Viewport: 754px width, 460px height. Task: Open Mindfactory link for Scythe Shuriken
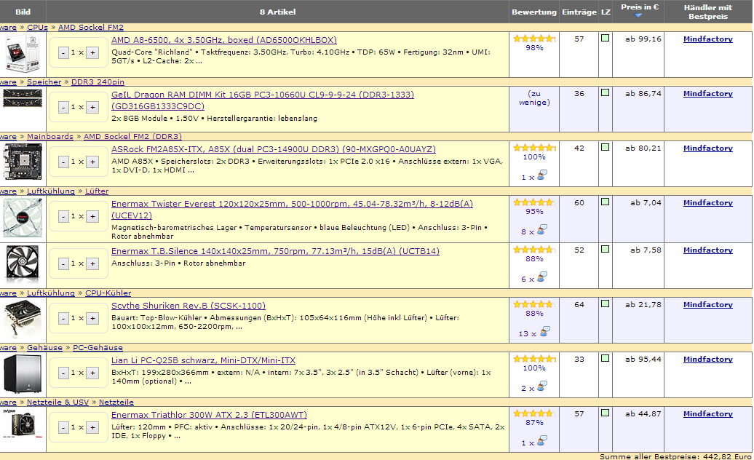pyautogui.click(x=708, y=305)
